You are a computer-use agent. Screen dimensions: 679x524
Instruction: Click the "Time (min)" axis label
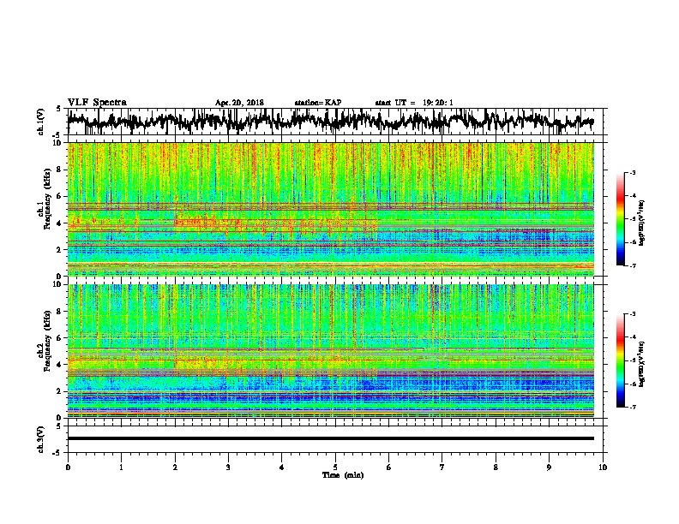tap(343, 475)
